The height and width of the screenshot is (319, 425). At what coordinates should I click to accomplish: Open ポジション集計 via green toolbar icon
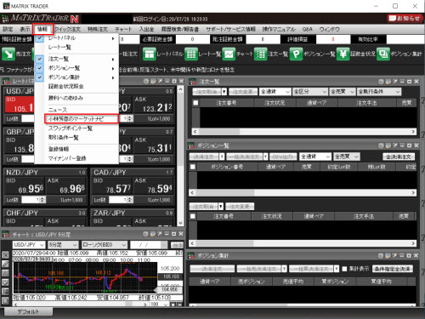pos(383,54)
